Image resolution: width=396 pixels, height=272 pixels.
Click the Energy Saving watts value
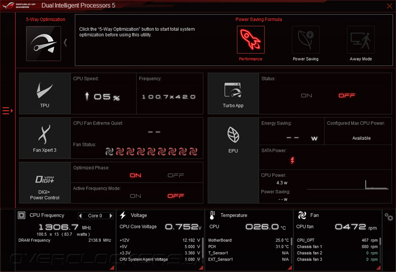(x=302, y=138)
